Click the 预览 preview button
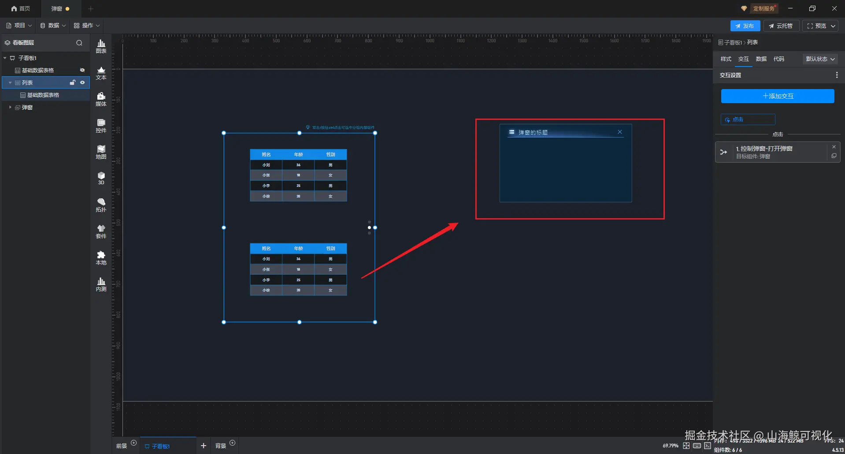The image size is (845, 454). click(816, 26)
